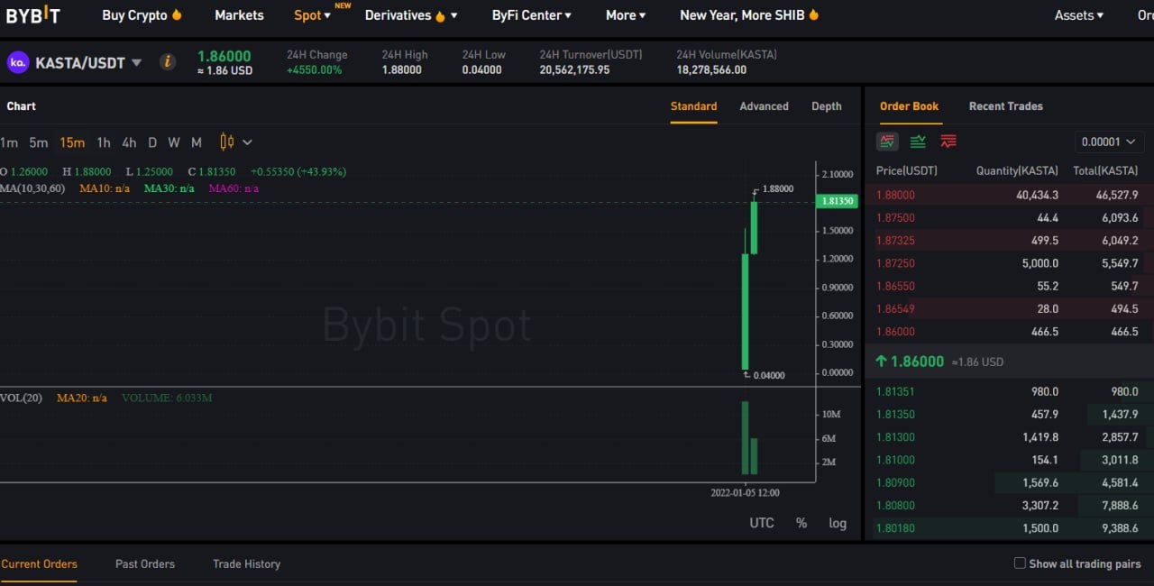The image size is (1154, 586).
Task: Switch to Standard chart tab
Action: tap(693, 106)
